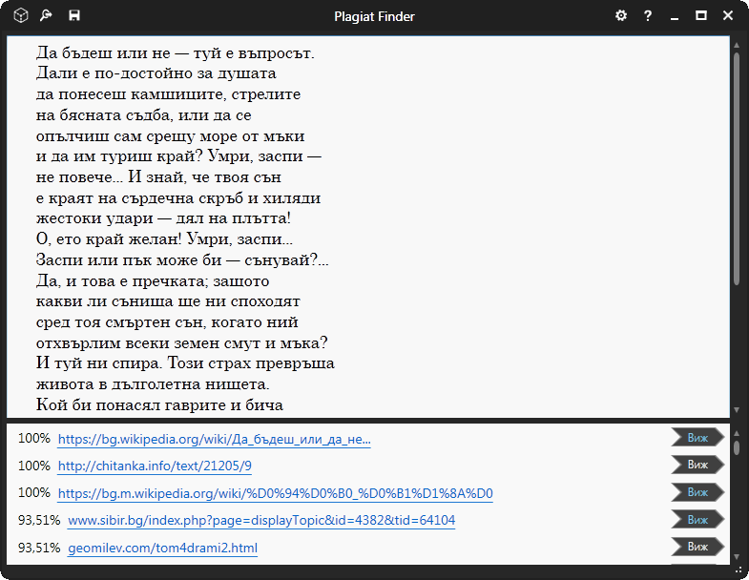This screenshot has width=749, height=580.
Task: Click Виж button for chitanka.info result
Action: [697, 465]
